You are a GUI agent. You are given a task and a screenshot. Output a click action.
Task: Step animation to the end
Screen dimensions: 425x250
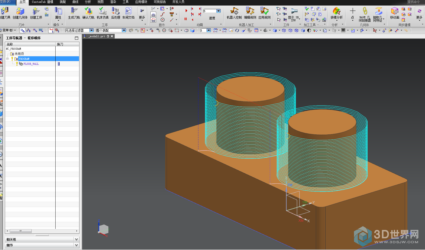point(200,9)
